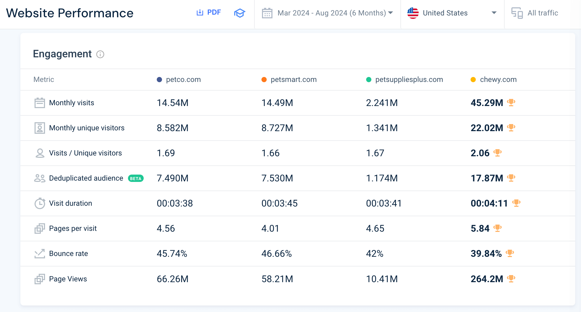Click petsmart.com bounce rate 46.66%
This screenshot has height=312, width=581.
point(276,254)
